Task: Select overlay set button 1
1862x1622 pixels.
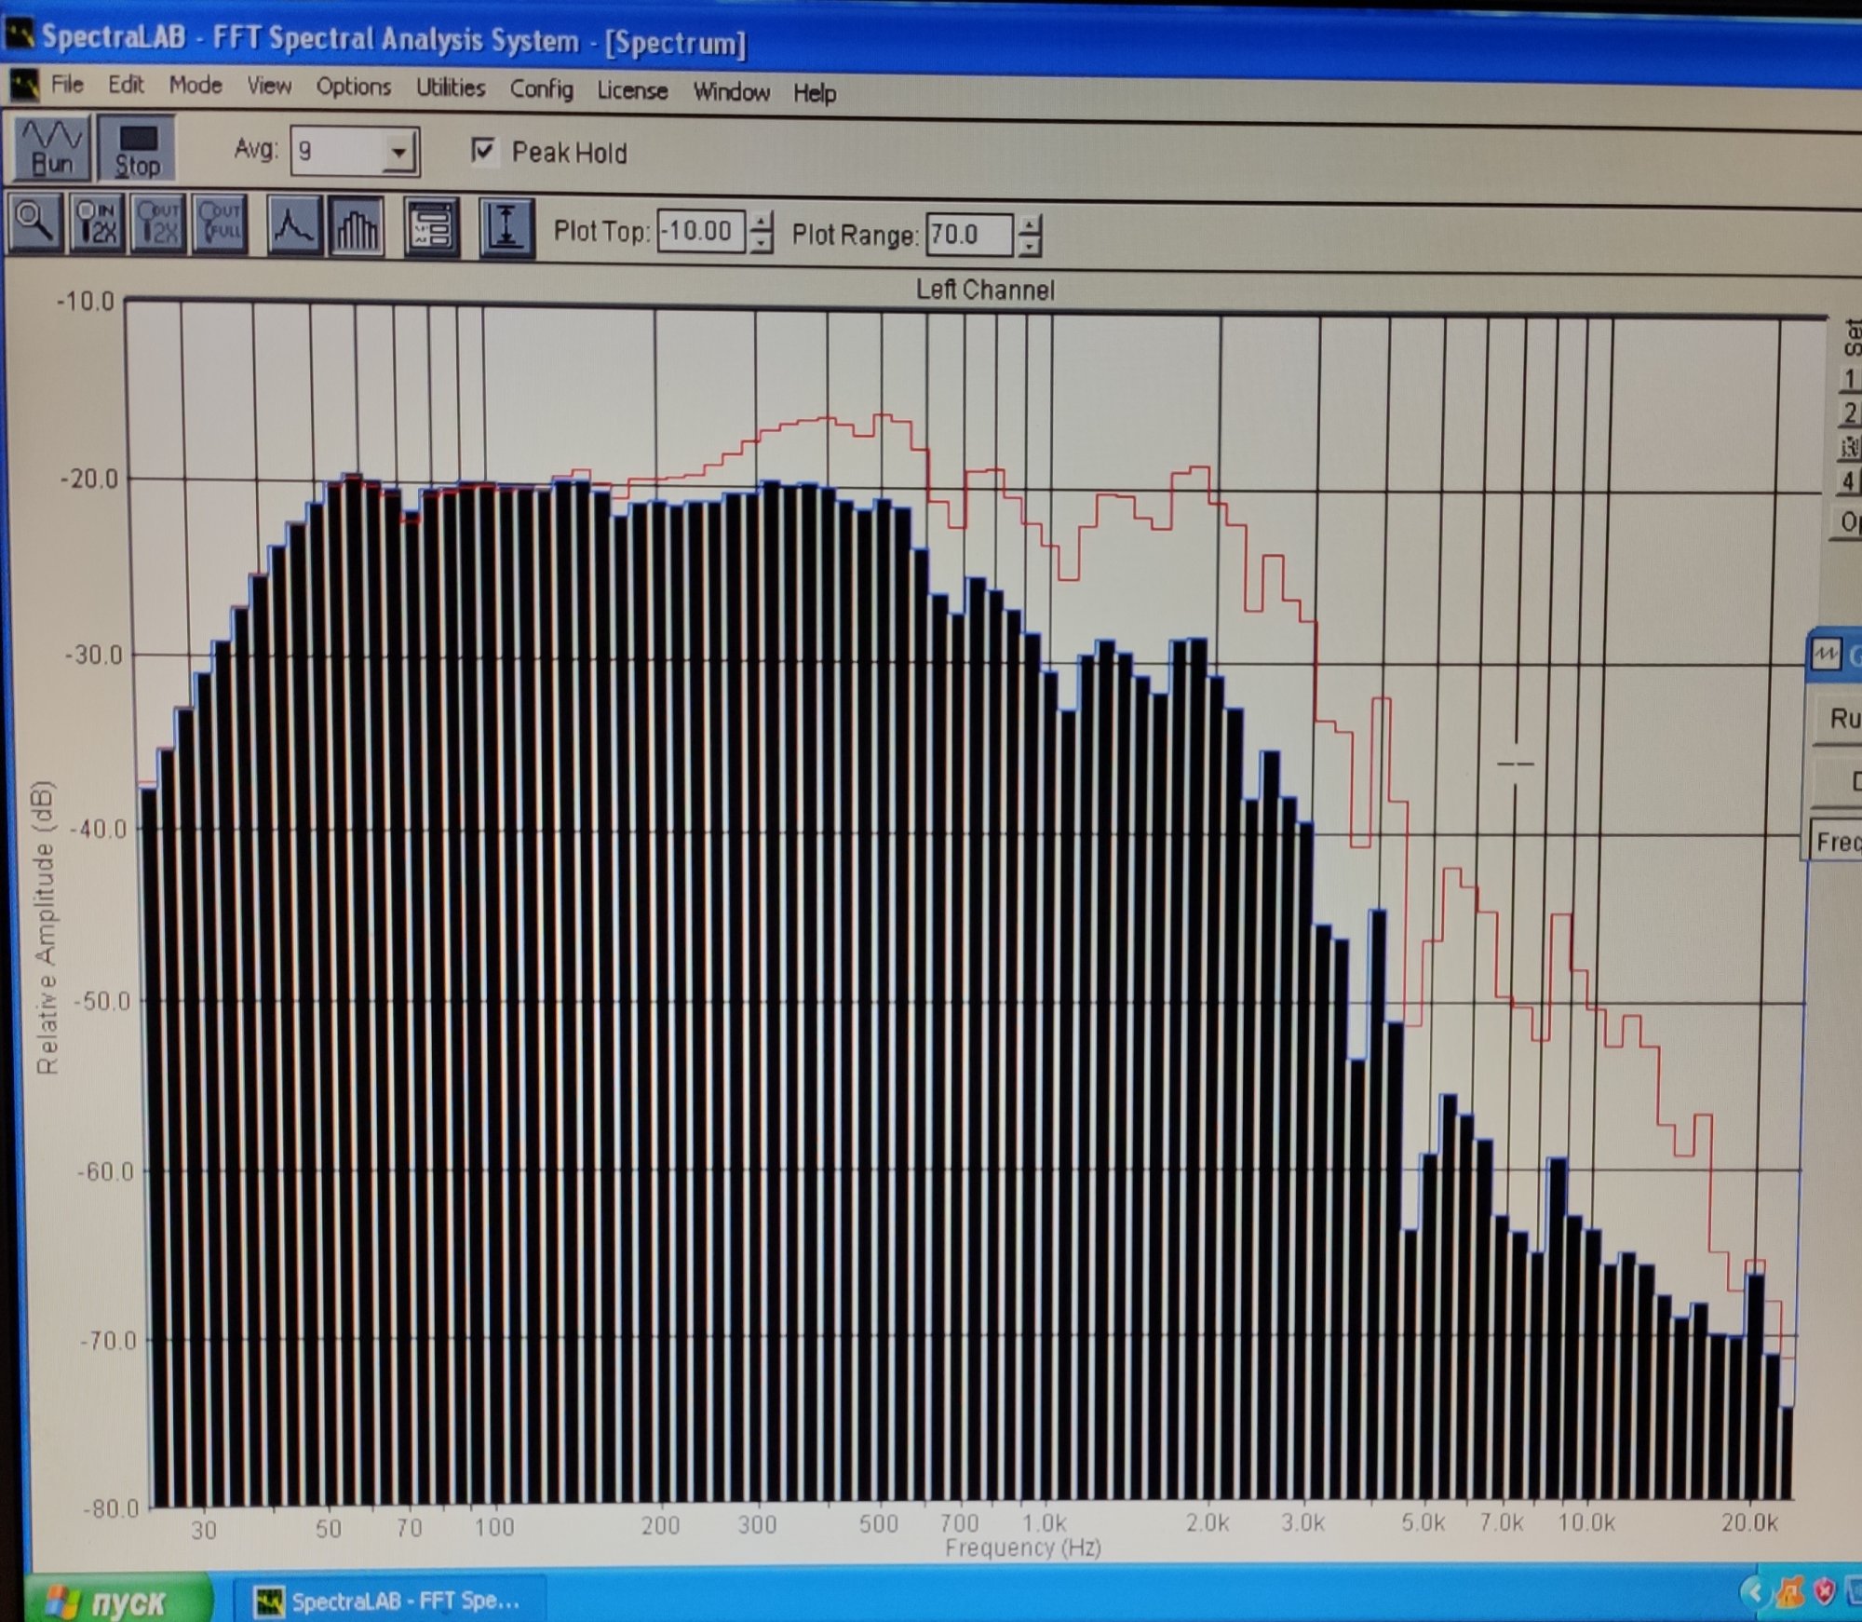Action: 1849,379
